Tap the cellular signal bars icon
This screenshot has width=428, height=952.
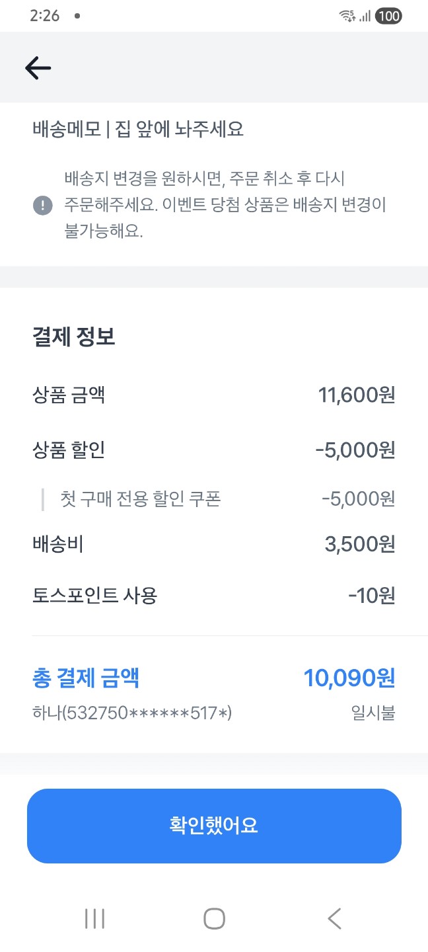(365, 16)
